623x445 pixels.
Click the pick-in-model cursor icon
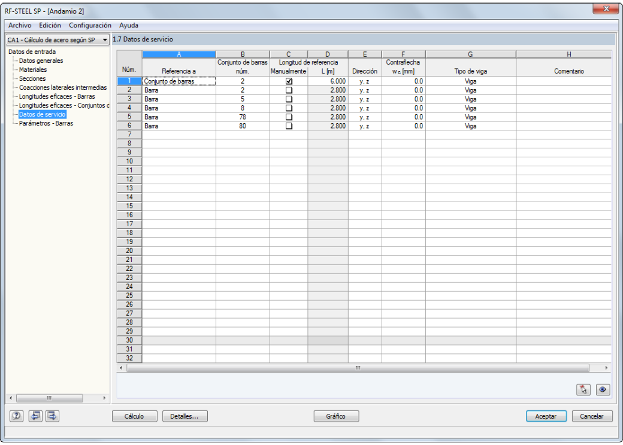click(x=583, y=389)
